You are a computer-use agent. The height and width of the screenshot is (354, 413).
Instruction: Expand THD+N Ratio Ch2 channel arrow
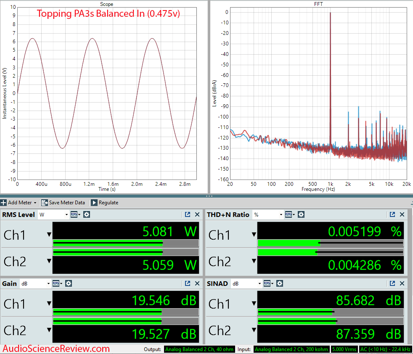pyautogui.click(x=254, y=261)
